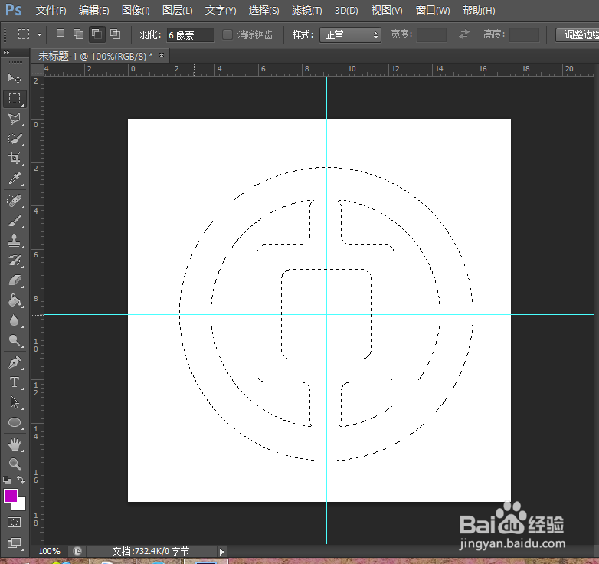Select the Clone Stamp tool
This screenshot has width=599, height=564.
click(x=15, y=241)
